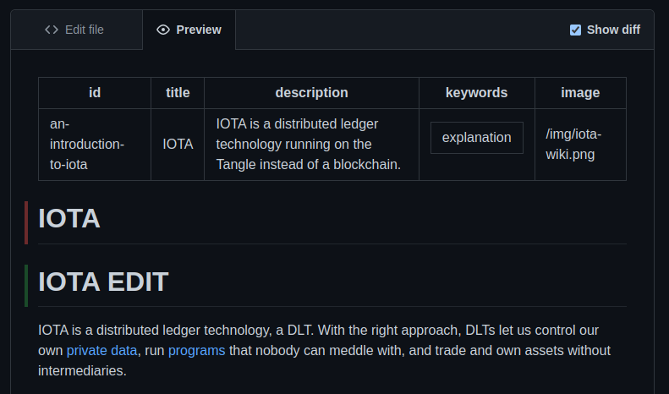Viewport: 669px width, 394px height.
Task: Click the paragraph starting 'IOTA is a distributed ledger technology, a DLT'
Action: tap(324, 351)
